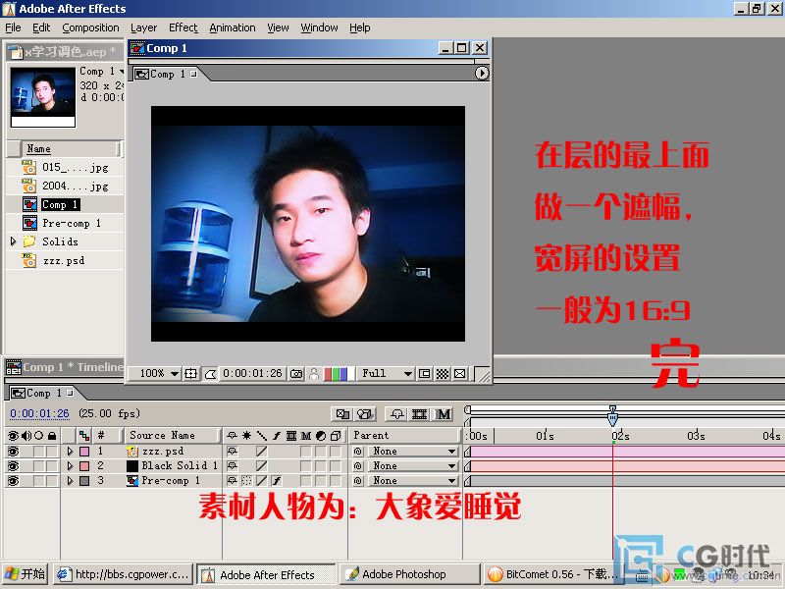Click the pixel aspect correction button
This screenshot has width=785, height=589.
coord(459,374)
